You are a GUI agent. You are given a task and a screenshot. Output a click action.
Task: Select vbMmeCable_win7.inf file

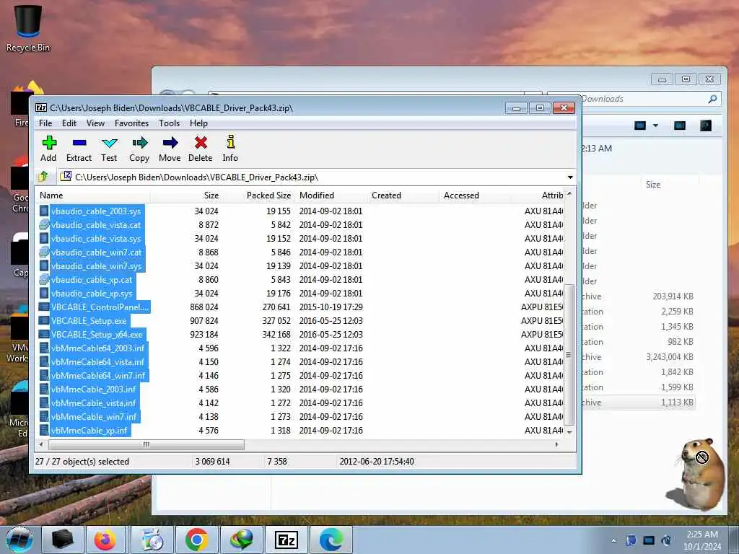click(94, 416)
